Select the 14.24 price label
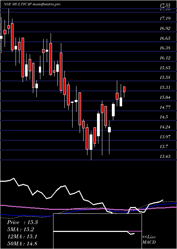The image size is (177, 249). pyautogui.click(x=165, y=127)
